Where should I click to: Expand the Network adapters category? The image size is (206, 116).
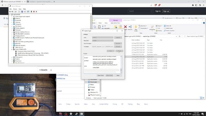point(12,45)
